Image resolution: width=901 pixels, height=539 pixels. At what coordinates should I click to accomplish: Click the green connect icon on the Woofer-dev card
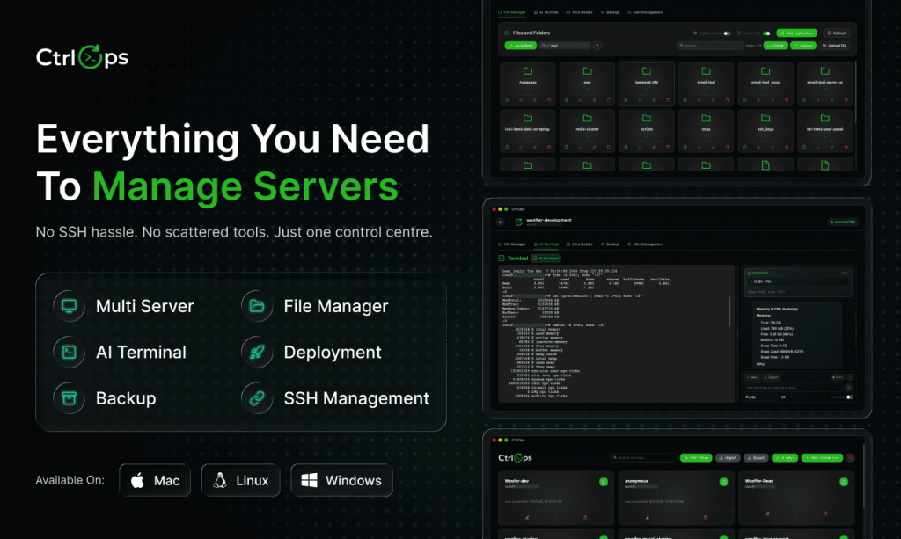pyautogui.click(x=604, y=482)
